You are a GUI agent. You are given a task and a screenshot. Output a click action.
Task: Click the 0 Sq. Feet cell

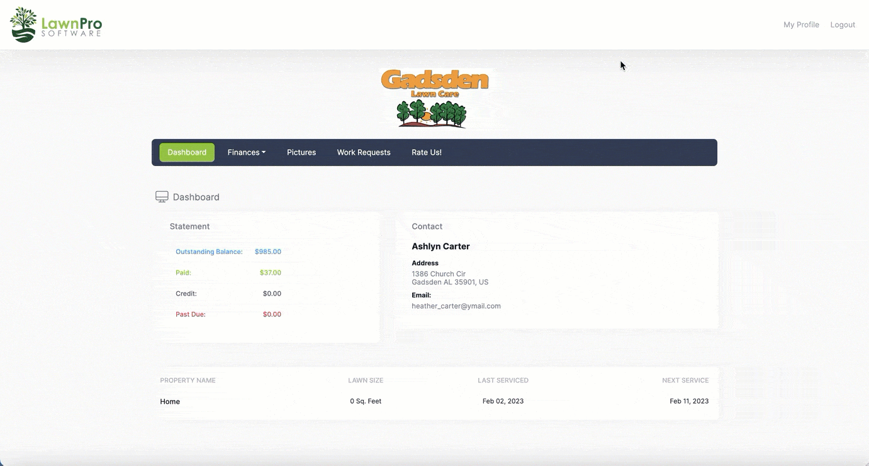366,401
